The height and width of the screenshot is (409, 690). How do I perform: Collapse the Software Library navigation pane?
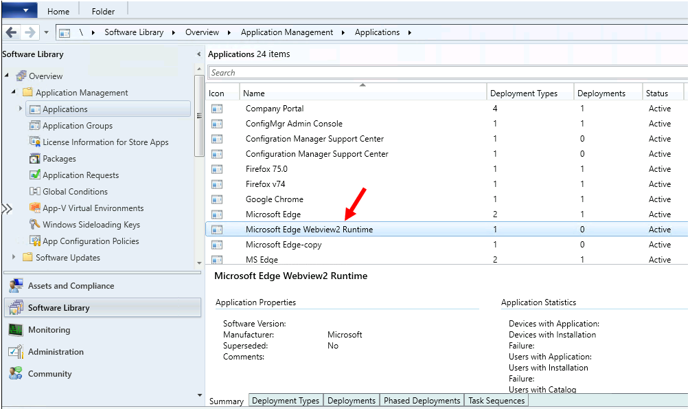pyautogui.click(x=198, y=54)
